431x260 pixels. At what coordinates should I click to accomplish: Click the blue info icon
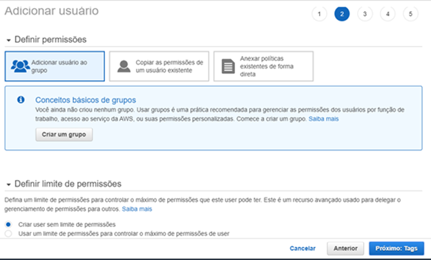21,100
